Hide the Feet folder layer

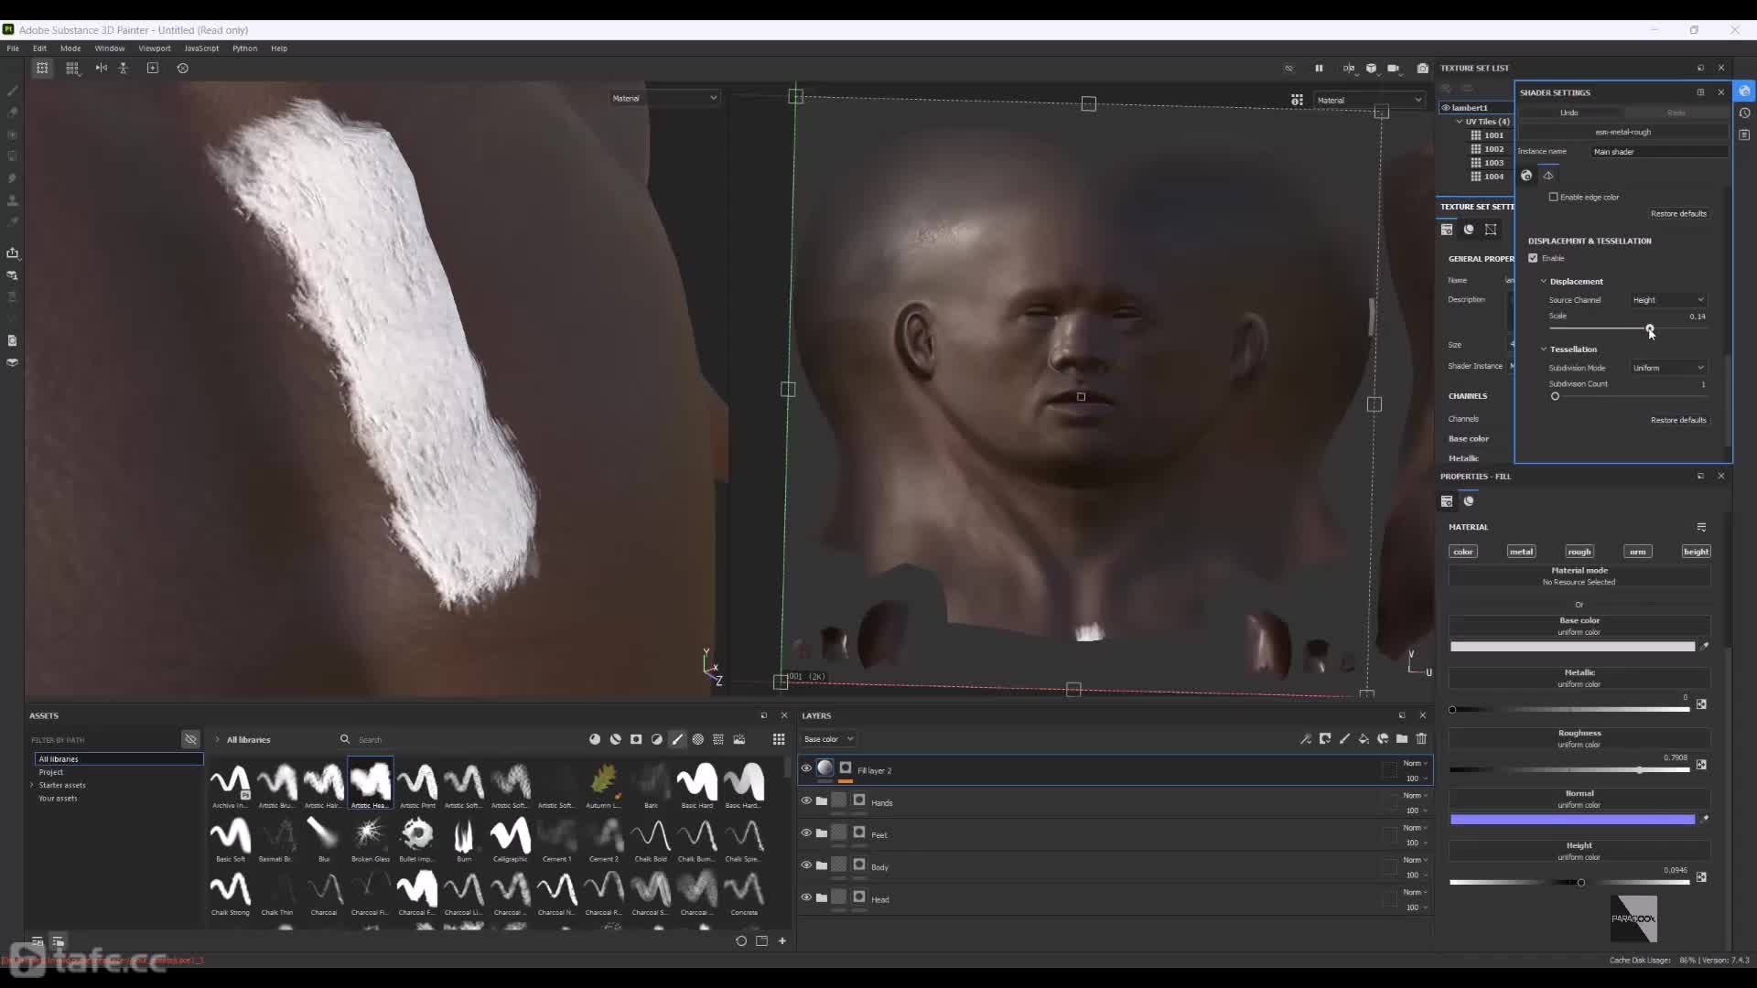click(806, 832)
